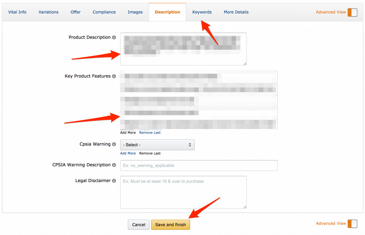Select the Images tab
Viewport: 365px width, 235px height.
(135, 12)
